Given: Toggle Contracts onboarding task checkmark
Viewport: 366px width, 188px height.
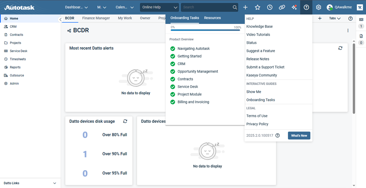Looking at the screenshot, I should 173,79.
